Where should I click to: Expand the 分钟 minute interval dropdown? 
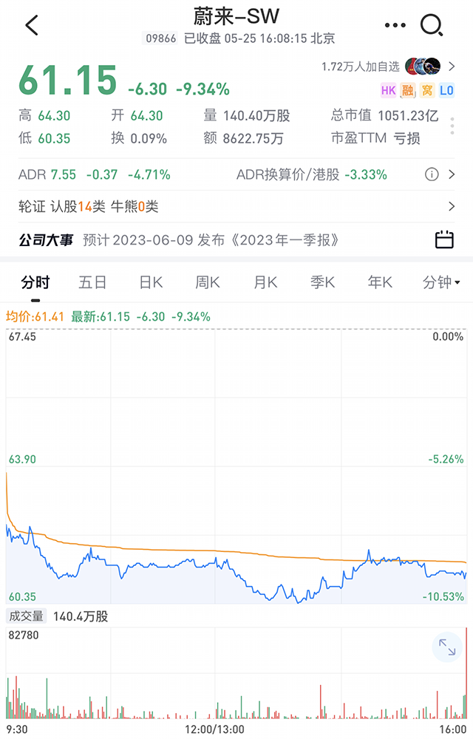click(441, 282)
